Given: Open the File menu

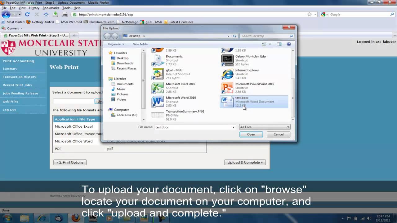Looking at the screenshot, I should point(4,8).
